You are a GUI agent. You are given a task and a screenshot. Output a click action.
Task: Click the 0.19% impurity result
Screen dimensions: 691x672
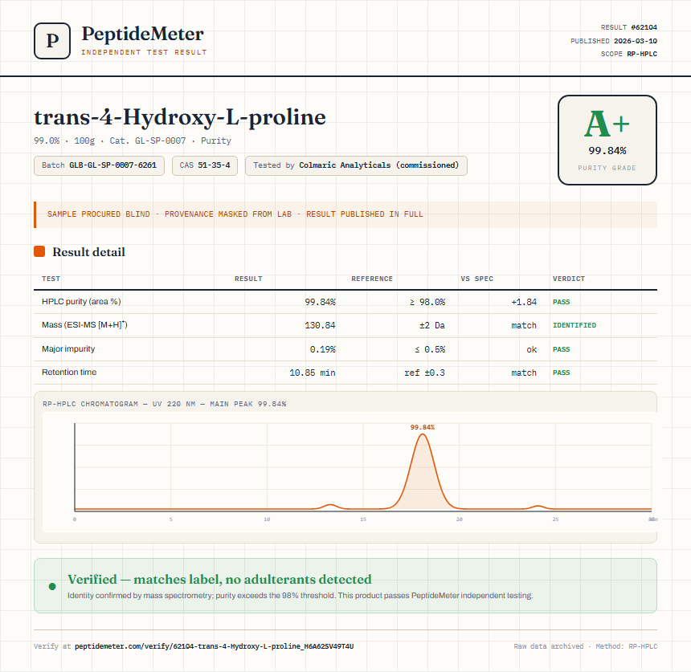pos(322,349)
